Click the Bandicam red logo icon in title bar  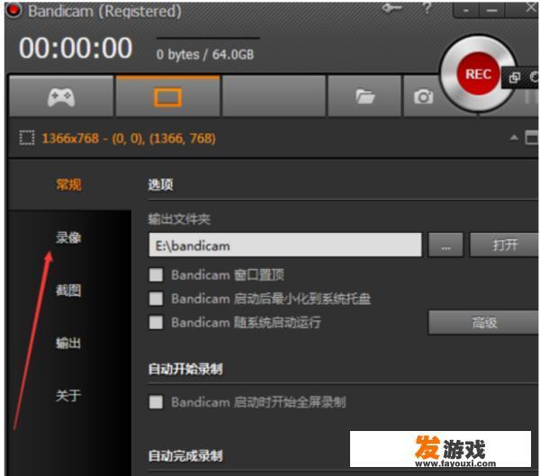13,10
